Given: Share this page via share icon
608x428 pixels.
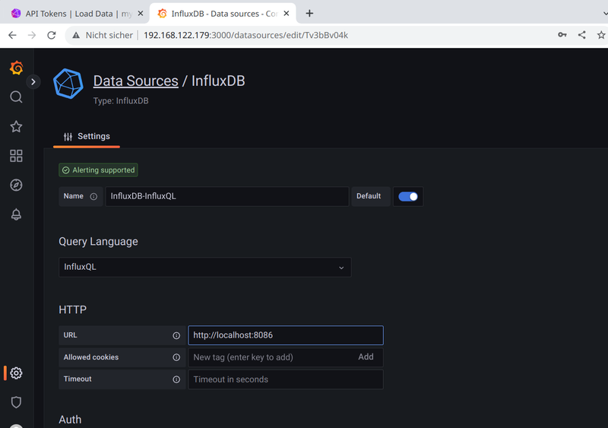Looking at the screenshot, I should pyautogui.click(x=581, y=35).
